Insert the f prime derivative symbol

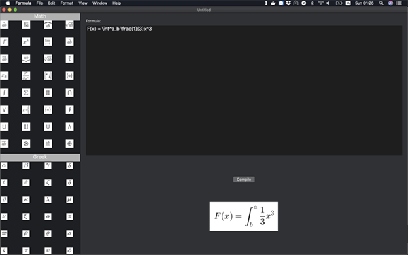click(4, 41)
